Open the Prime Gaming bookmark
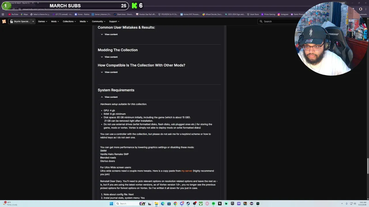The width and height of the screenshot is (369, 207). pos(268,14)
